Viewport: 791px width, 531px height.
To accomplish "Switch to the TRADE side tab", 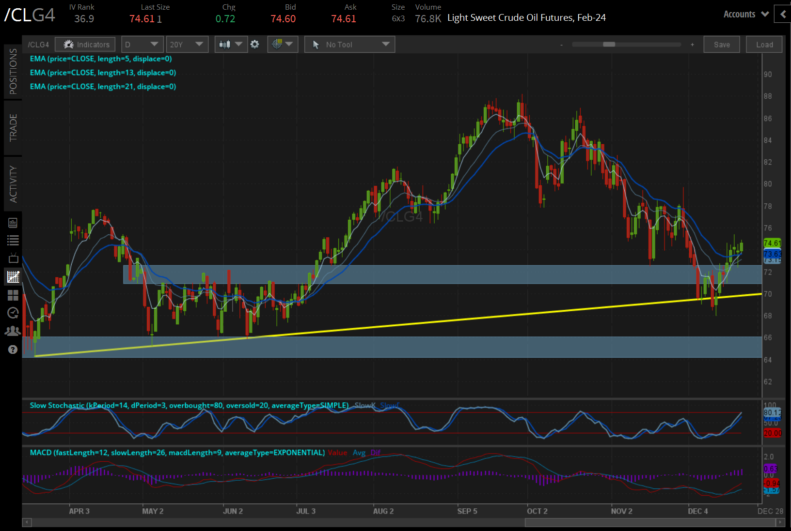I will point(13,128).
